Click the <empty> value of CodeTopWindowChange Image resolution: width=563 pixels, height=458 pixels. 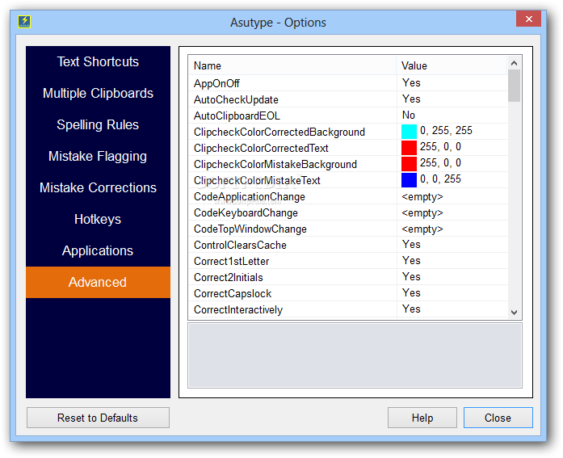click(x=422, y=229)
